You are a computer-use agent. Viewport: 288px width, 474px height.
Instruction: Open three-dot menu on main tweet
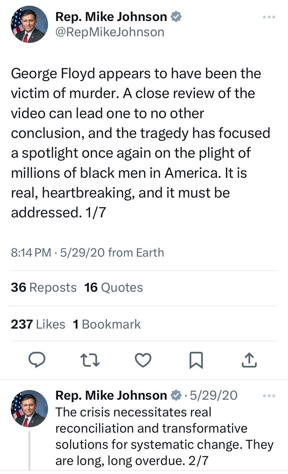(x=269, y=17)
